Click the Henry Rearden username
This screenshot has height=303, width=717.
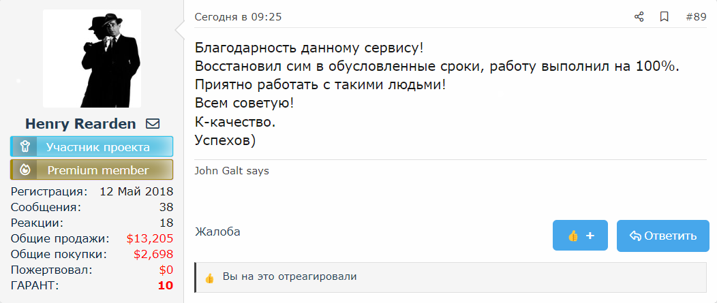(80, 124)
